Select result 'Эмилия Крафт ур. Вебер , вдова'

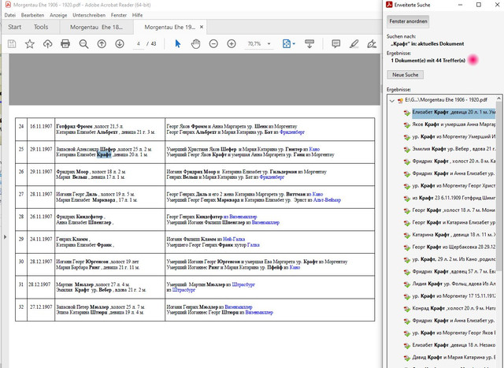(454, 149)
